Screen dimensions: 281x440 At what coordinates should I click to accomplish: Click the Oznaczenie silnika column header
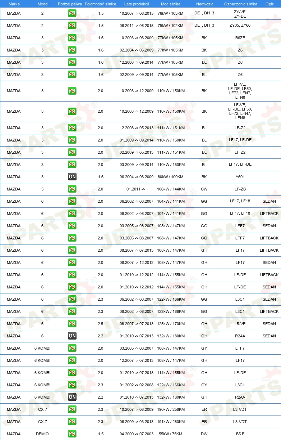(240, 4)
